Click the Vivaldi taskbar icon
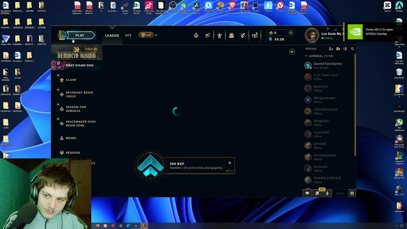 pyautogui.click(x=105, y=226)
